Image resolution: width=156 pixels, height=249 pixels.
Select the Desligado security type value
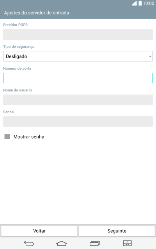click(16, 56)
